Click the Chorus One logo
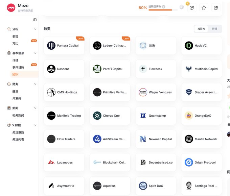The width and height of the screenshot is (230, 196). click(97, 116)
